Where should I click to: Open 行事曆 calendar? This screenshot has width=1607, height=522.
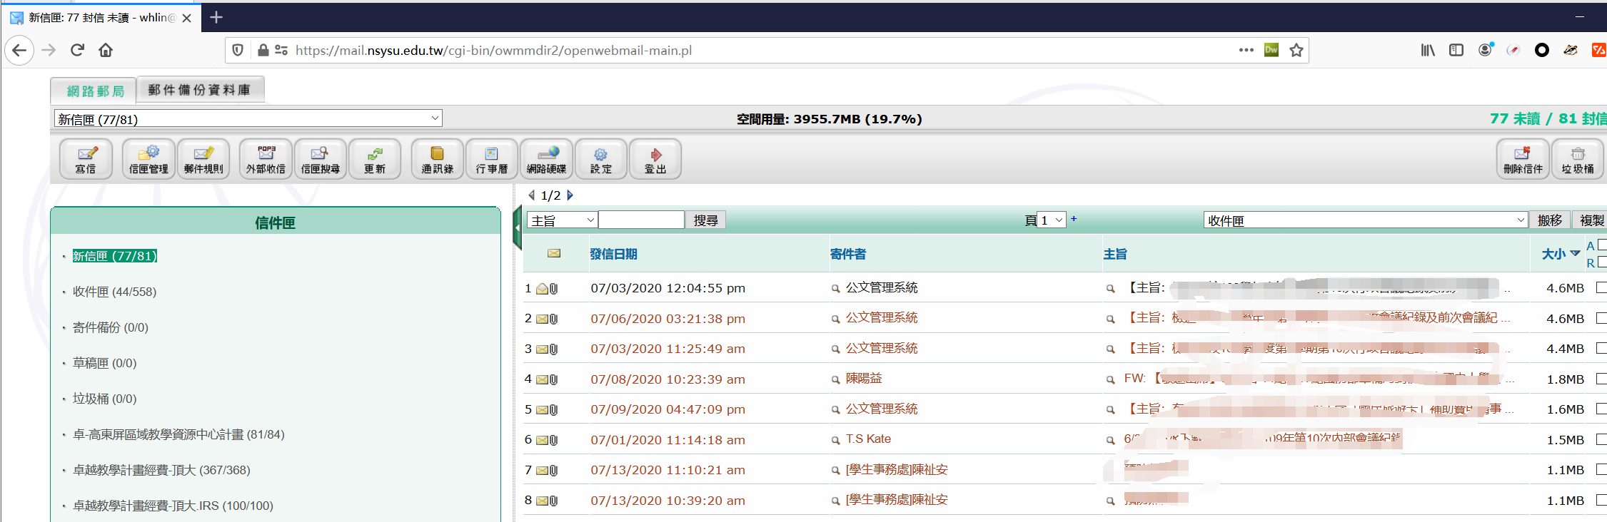point(492,158)
